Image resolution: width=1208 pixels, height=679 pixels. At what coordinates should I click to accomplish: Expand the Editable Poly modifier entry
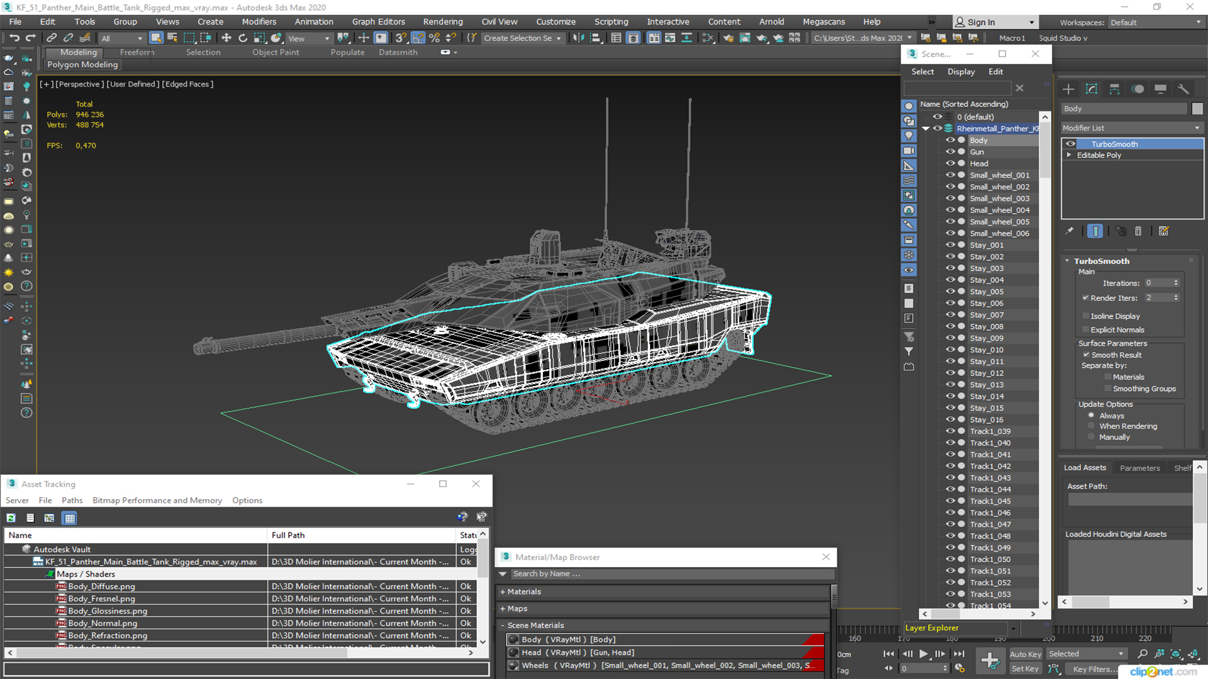point(1069,155)
